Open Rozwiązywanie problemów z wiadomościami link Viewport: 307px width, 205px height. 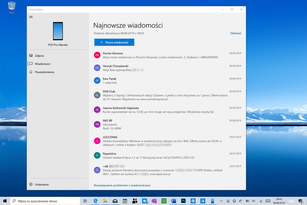122,185
